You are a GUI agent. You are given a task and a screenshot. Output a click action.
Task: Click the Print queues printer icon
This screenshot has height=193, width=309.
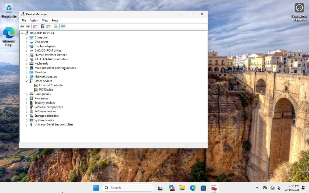tap(31, 94)
